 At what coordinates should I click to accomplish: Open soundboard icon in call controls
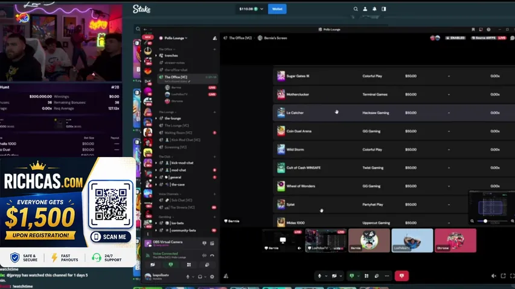(377, 276)
